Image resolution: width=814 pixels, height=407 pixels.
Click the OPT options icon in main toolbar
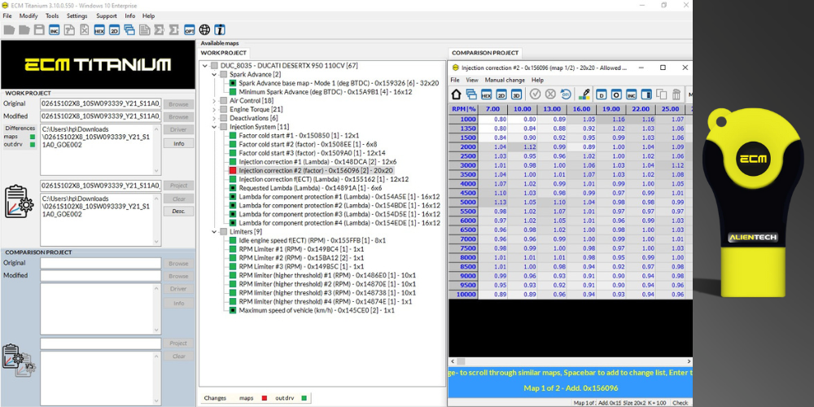click(x=189, y=30)
